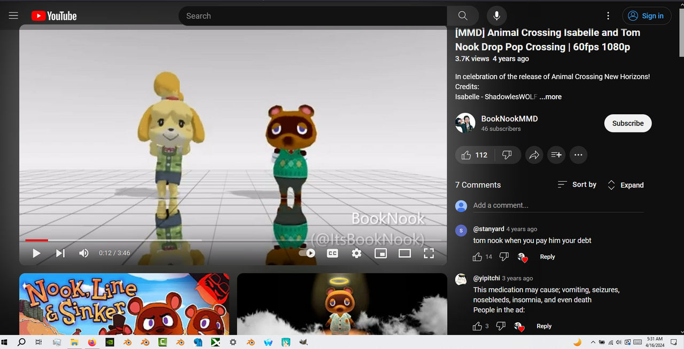Viewport: 684px width, 349px height.
Task: Open the three-dot settings menu in header
Action: click(608, 16)
